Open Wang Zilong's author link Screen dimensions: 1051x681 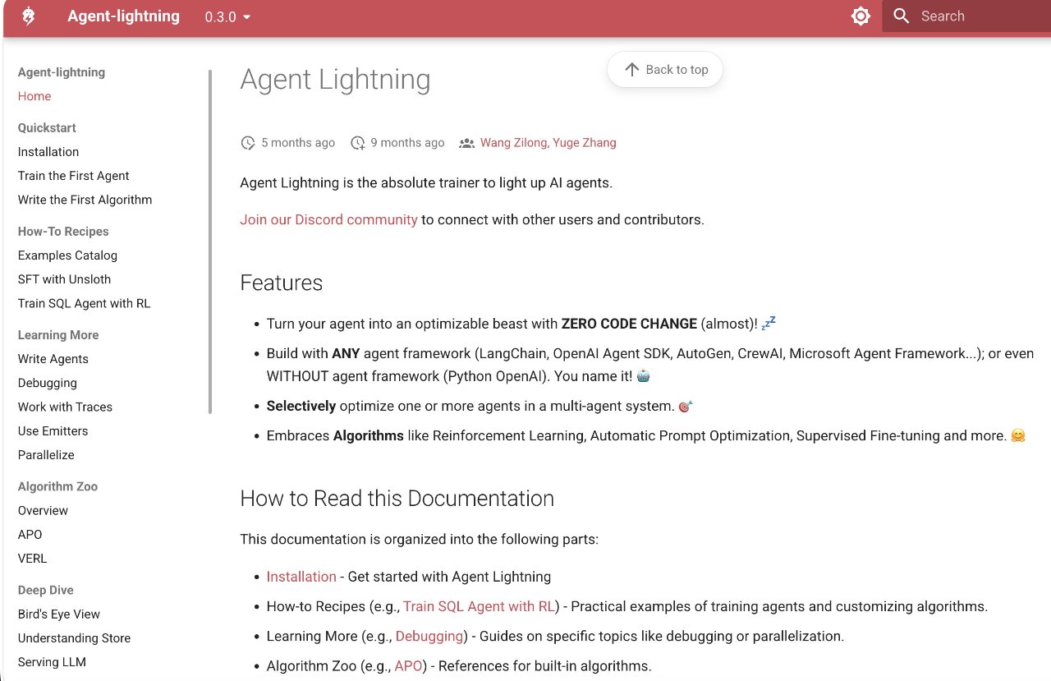pyautogui.click(x=513, y=143)
